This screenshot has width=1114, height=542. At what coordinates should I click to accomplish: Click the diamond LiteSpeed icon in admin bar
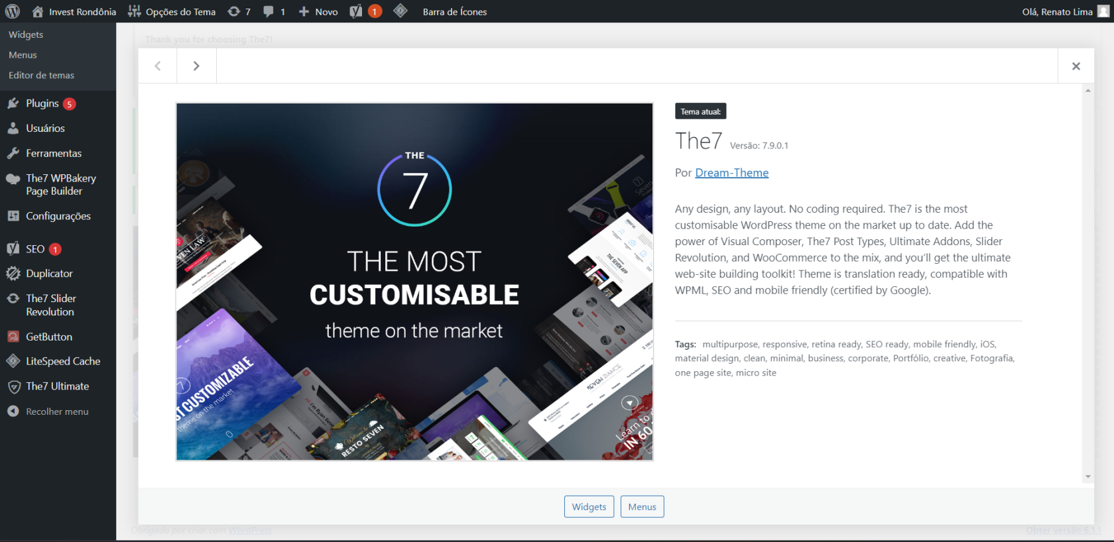(400, 11)
